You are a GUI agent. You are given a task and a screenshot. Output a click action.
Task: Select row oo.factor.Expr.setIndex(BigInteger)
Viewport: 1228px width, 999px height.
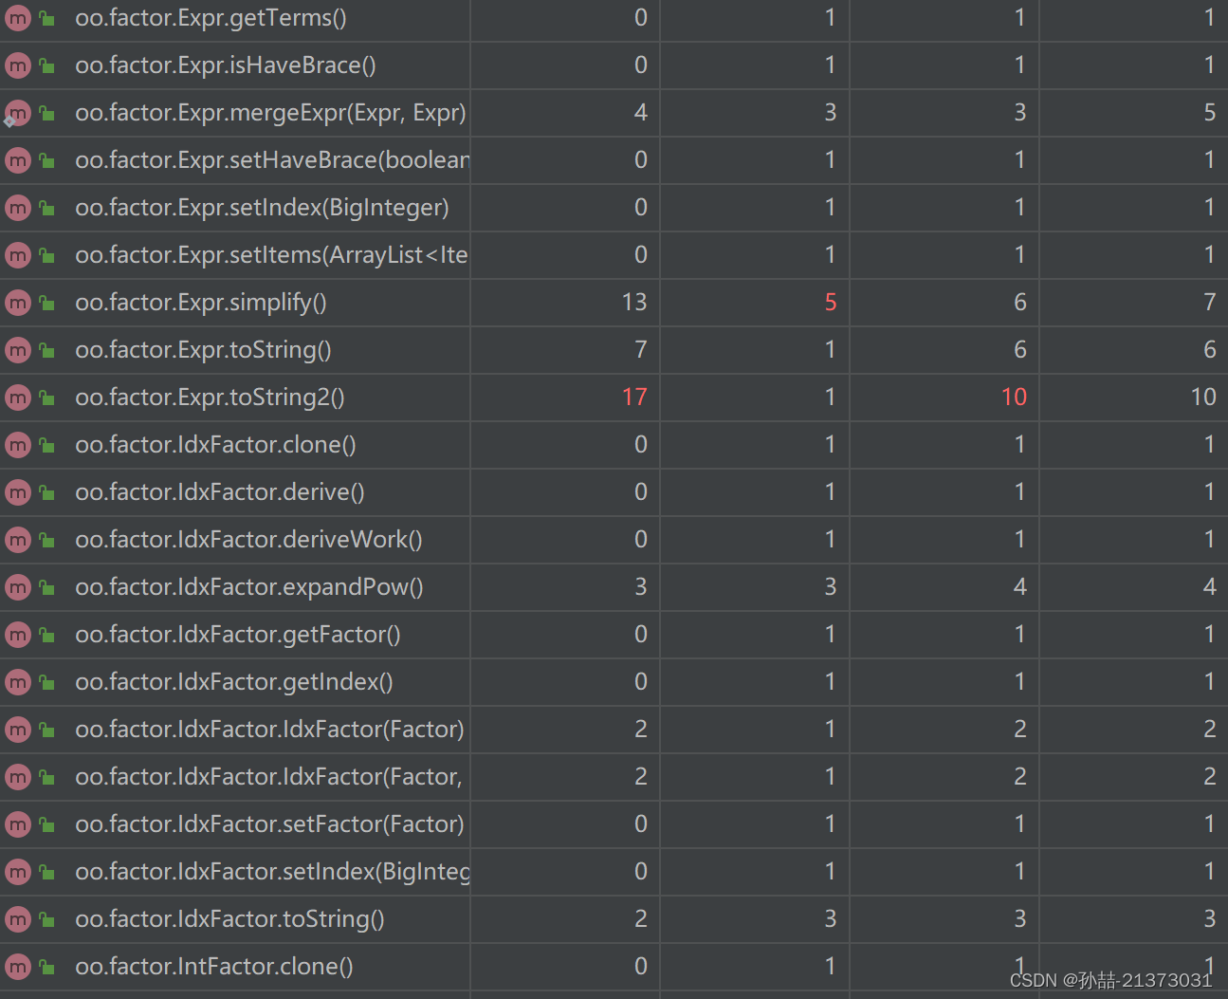[x=614, y=208]
